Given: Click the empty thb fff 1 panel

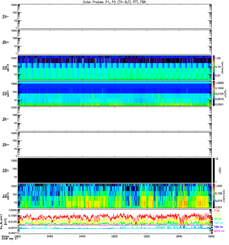Looking at the screenshot, I should coord(114,17).
